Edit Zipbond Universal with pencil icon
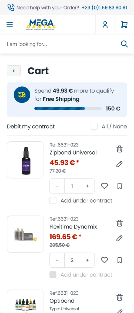Image resolution: width=134 pixels, height=313 pixels. pyautogui.click(x=119, y=164)
